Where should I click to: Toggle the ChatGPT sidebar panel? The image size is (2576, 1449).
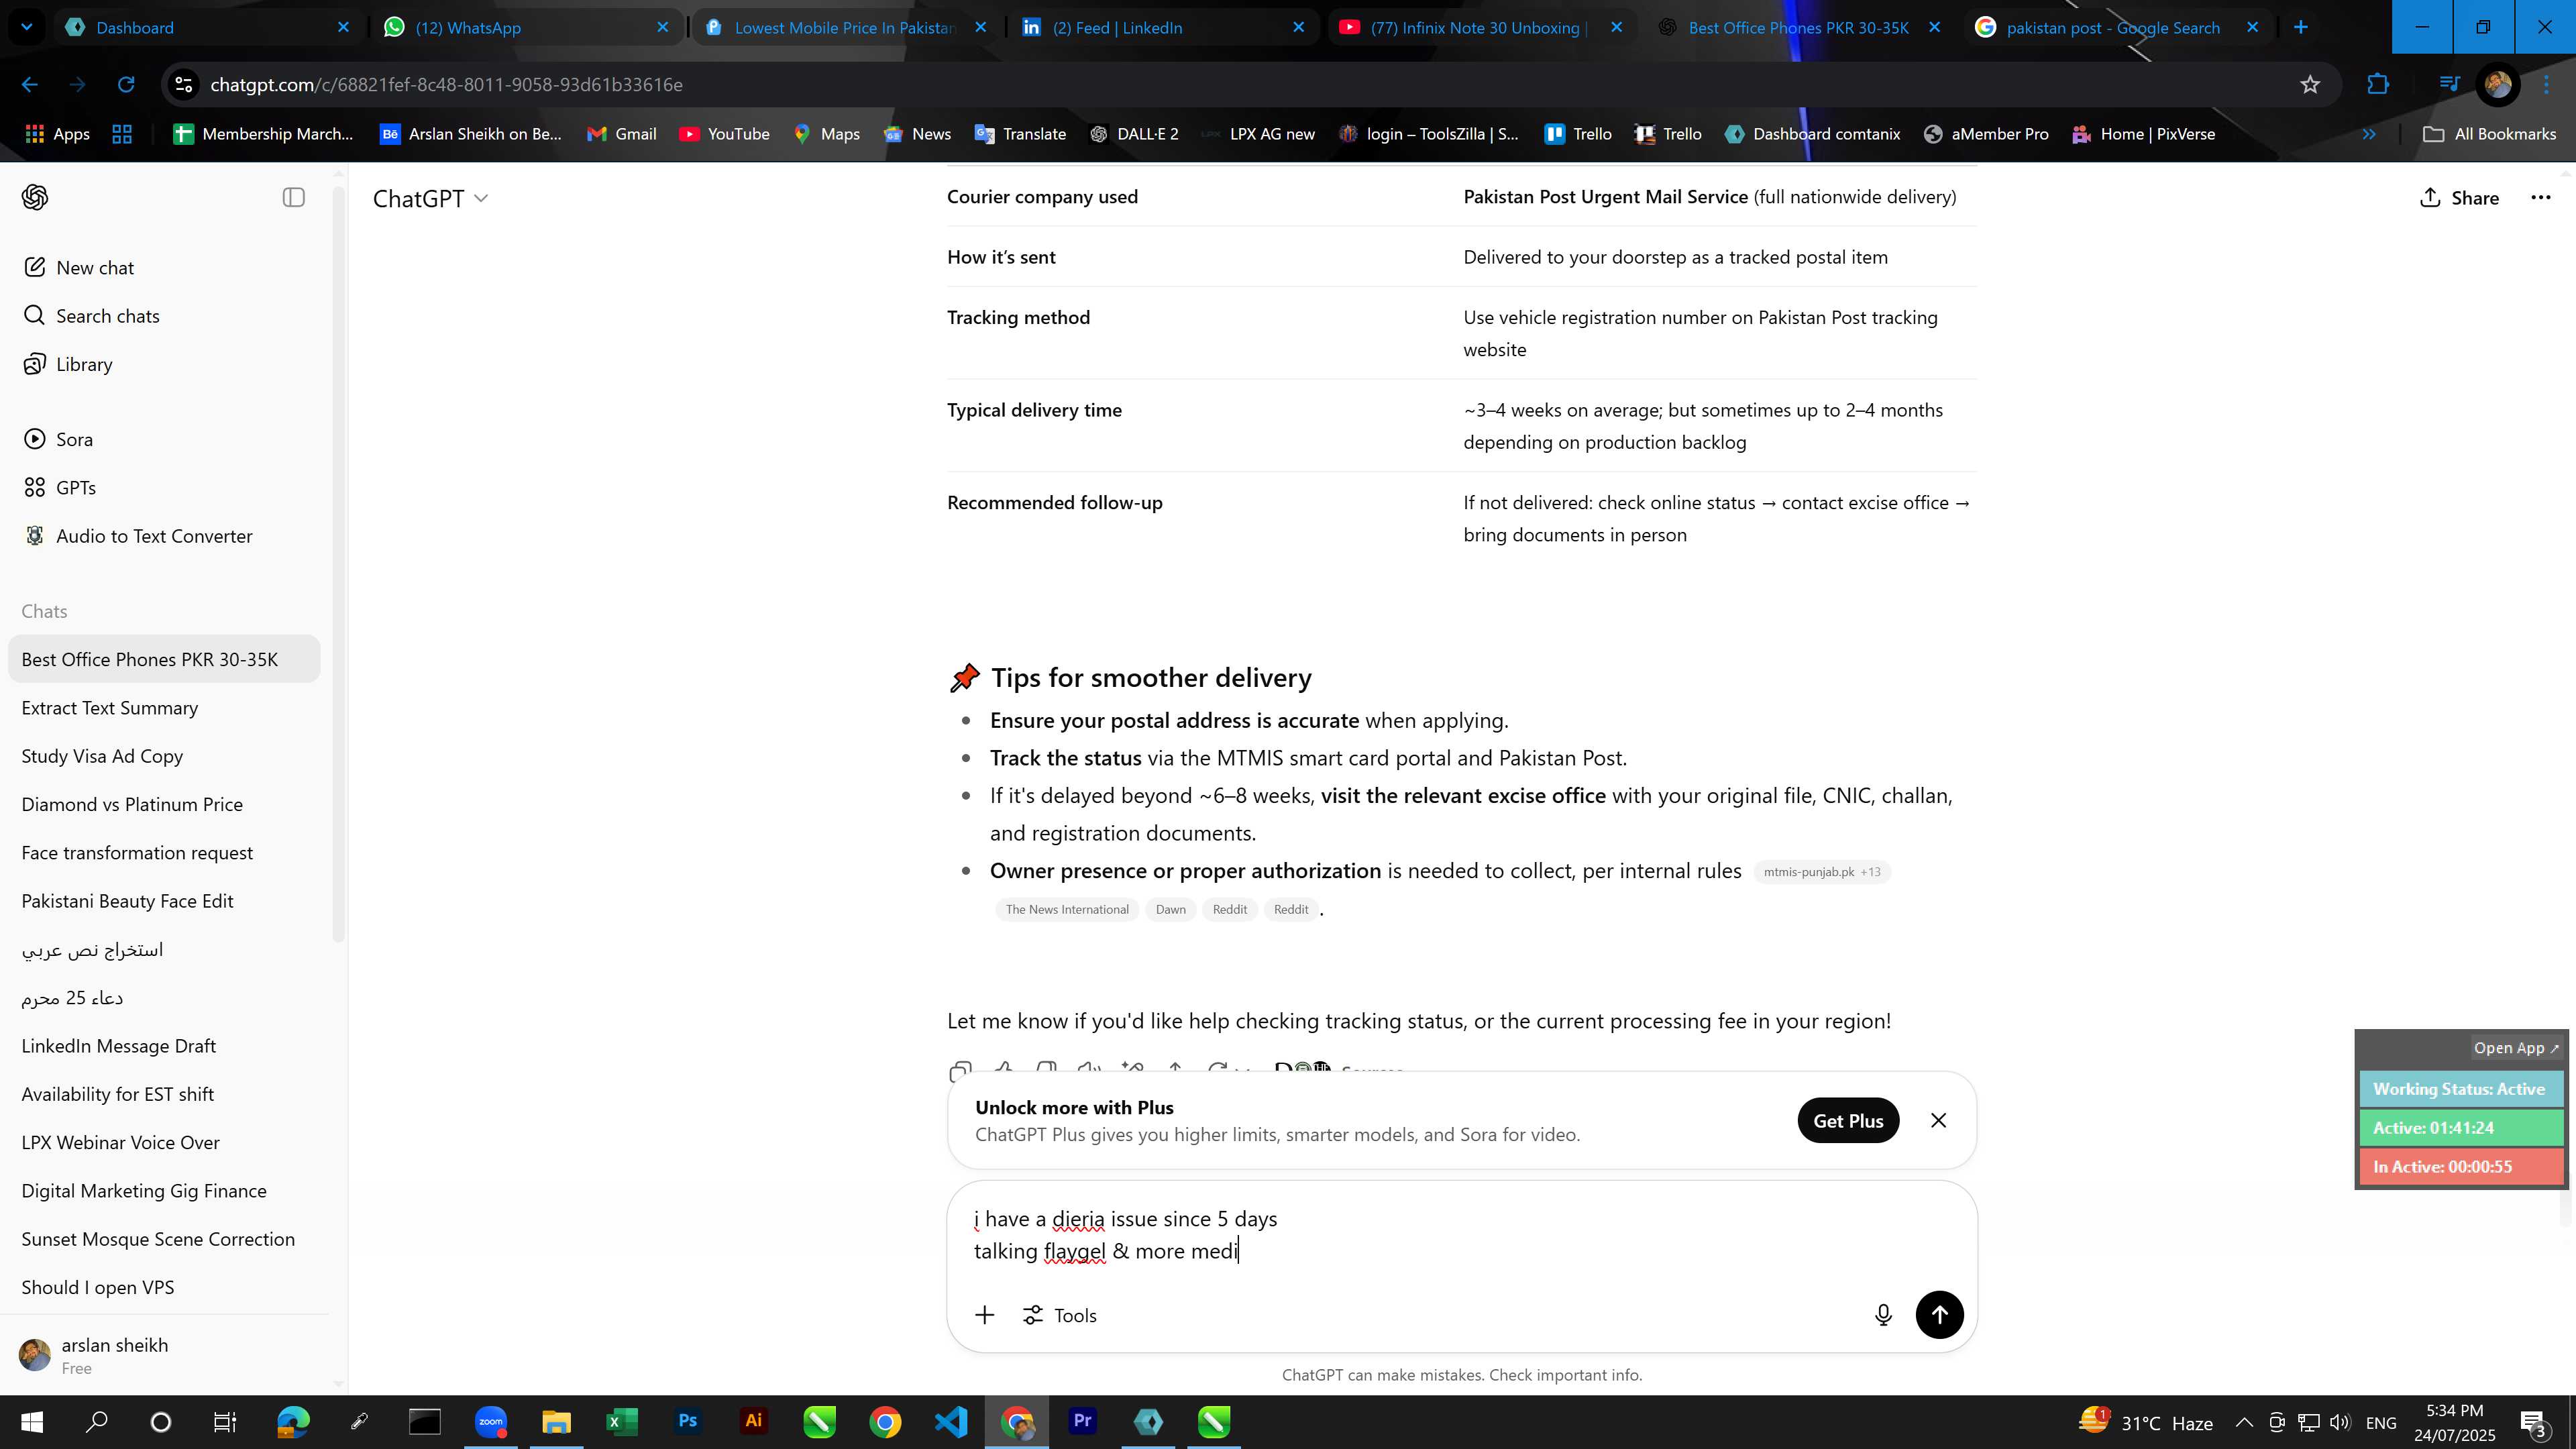click(x=293, y=197)
